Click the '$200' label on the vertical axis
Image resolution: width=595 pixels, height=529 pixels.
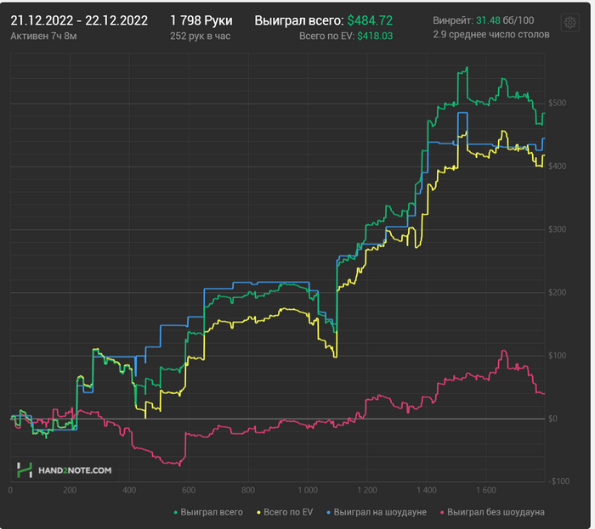[557, 293]
